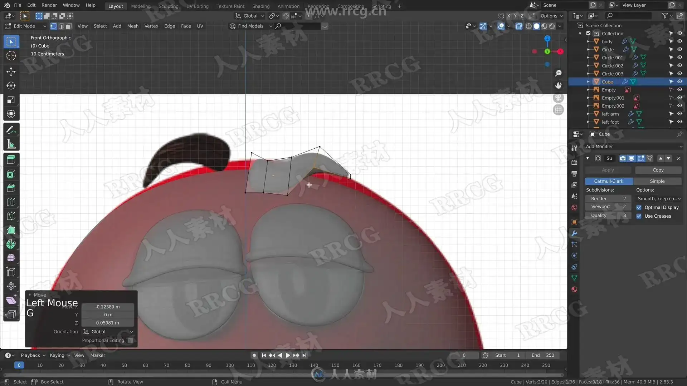Viewport: 687px width, 386px height.
Task: Hide the Circle.002 object in outliner
Action: click(x=679, y=65)
